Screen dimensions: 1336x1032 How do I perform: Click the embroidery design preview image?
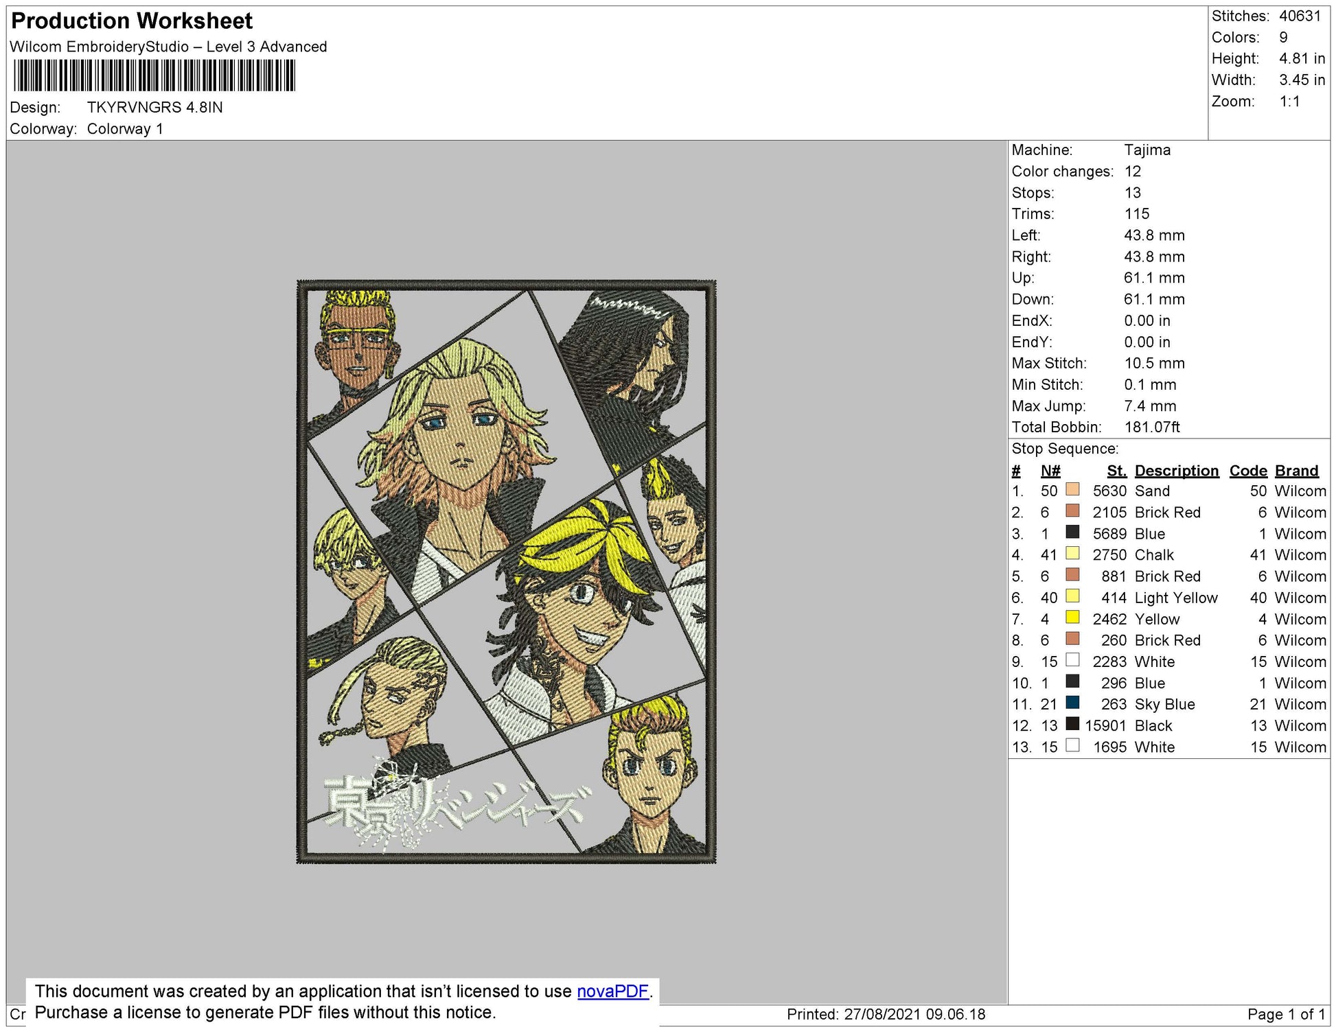pyautogui.click(x=506, y=571)
